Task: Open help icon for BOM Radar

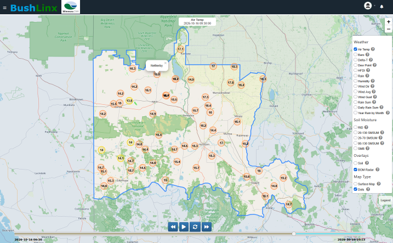Action: (x=378, y=169)
